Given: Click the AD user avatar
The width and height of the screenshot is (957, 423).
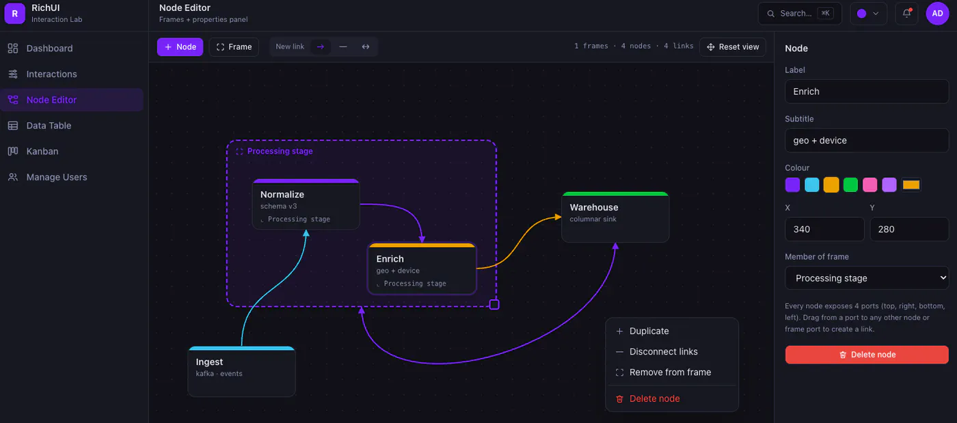Looking at the screenshot, I should pos(937,13).
